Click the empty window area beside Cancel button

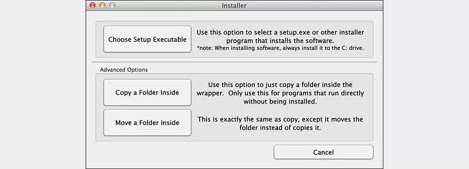(180, 153)
